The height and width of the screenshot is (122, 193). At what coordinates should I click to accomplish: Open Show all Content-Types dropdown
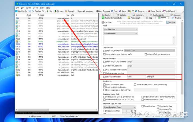click(120, 107)
